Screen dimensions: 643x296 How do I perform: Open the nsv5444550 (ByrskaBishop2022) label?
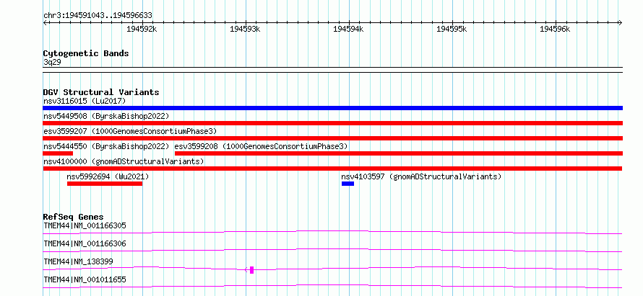[106, 146]
